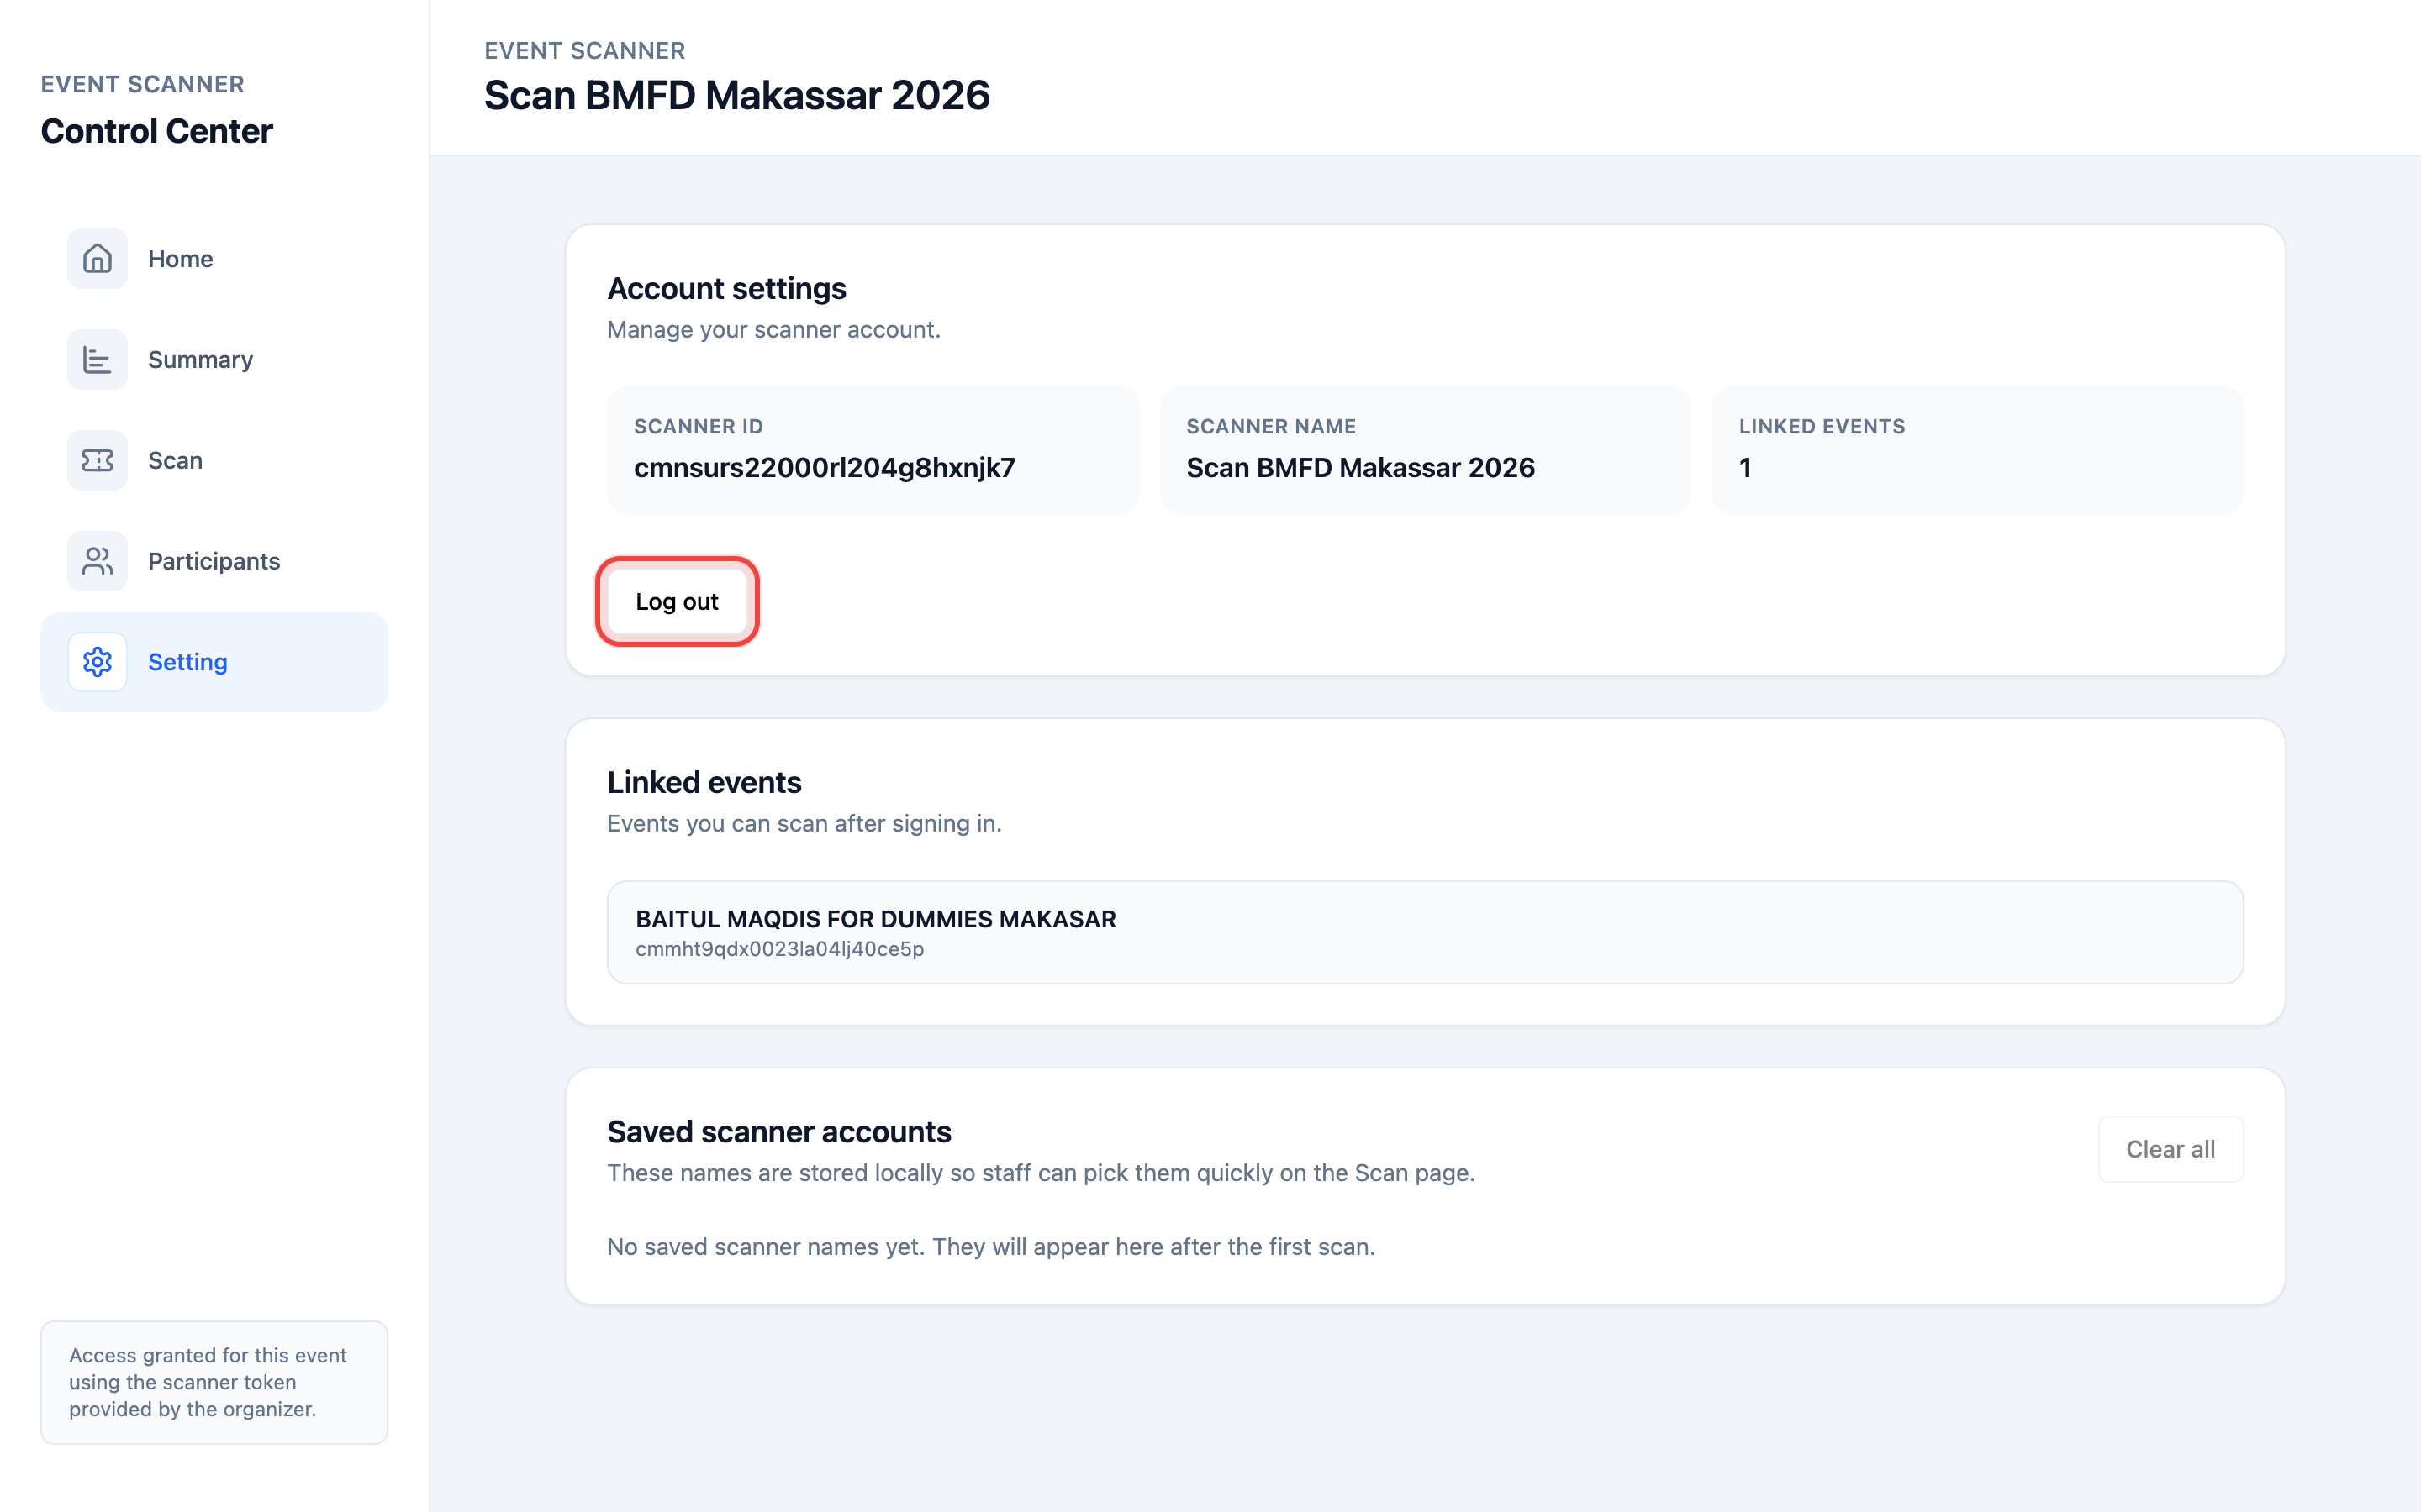Clear all saved scanner accounts

pyautogui.click(x=2170, y=1149)
